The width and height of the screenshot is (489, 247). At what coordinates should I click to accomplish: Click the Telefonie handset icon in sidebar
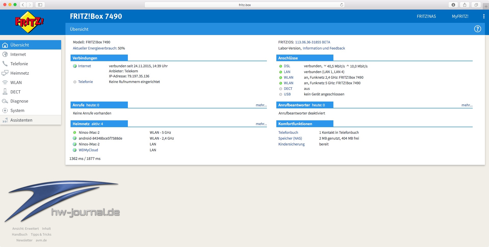point(5,64)
